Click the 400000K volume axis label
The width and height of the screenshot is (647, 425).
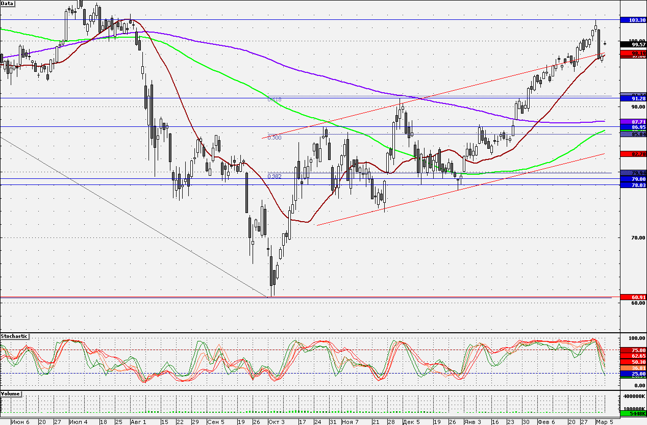tap(634, 396)
